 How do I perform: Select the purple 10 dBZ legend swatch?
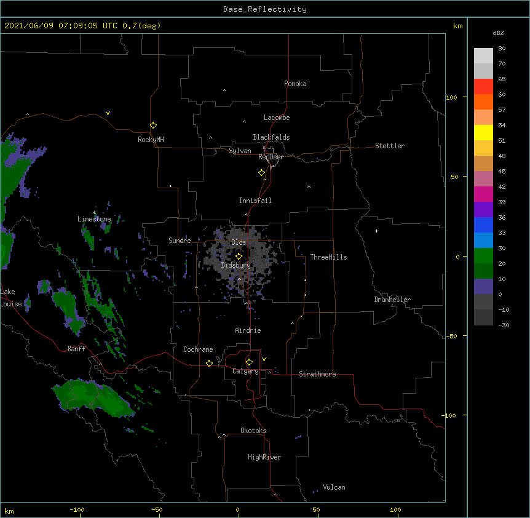(483, 287)
